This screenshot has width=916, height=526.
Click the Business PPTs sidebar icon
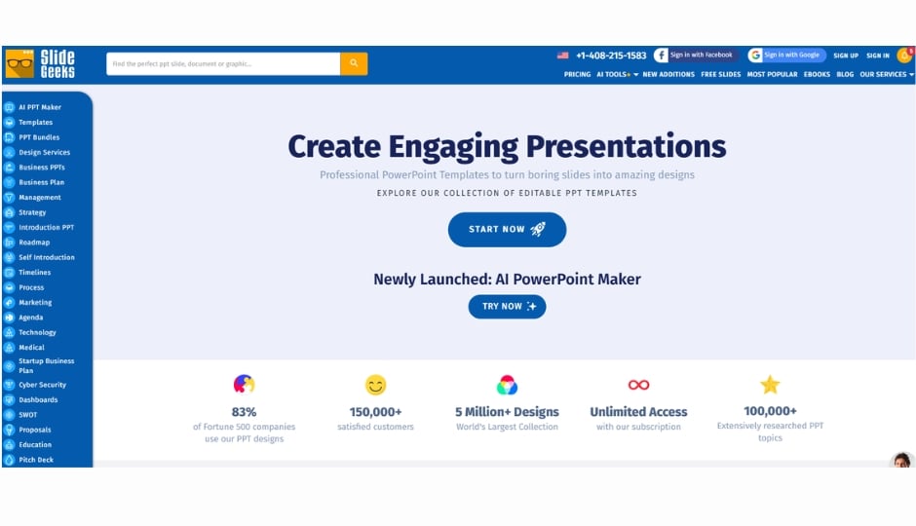pos(10,168)
